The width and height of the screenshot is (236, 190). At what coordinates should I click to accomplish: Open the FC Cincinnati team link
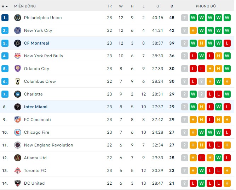(37, 120)
